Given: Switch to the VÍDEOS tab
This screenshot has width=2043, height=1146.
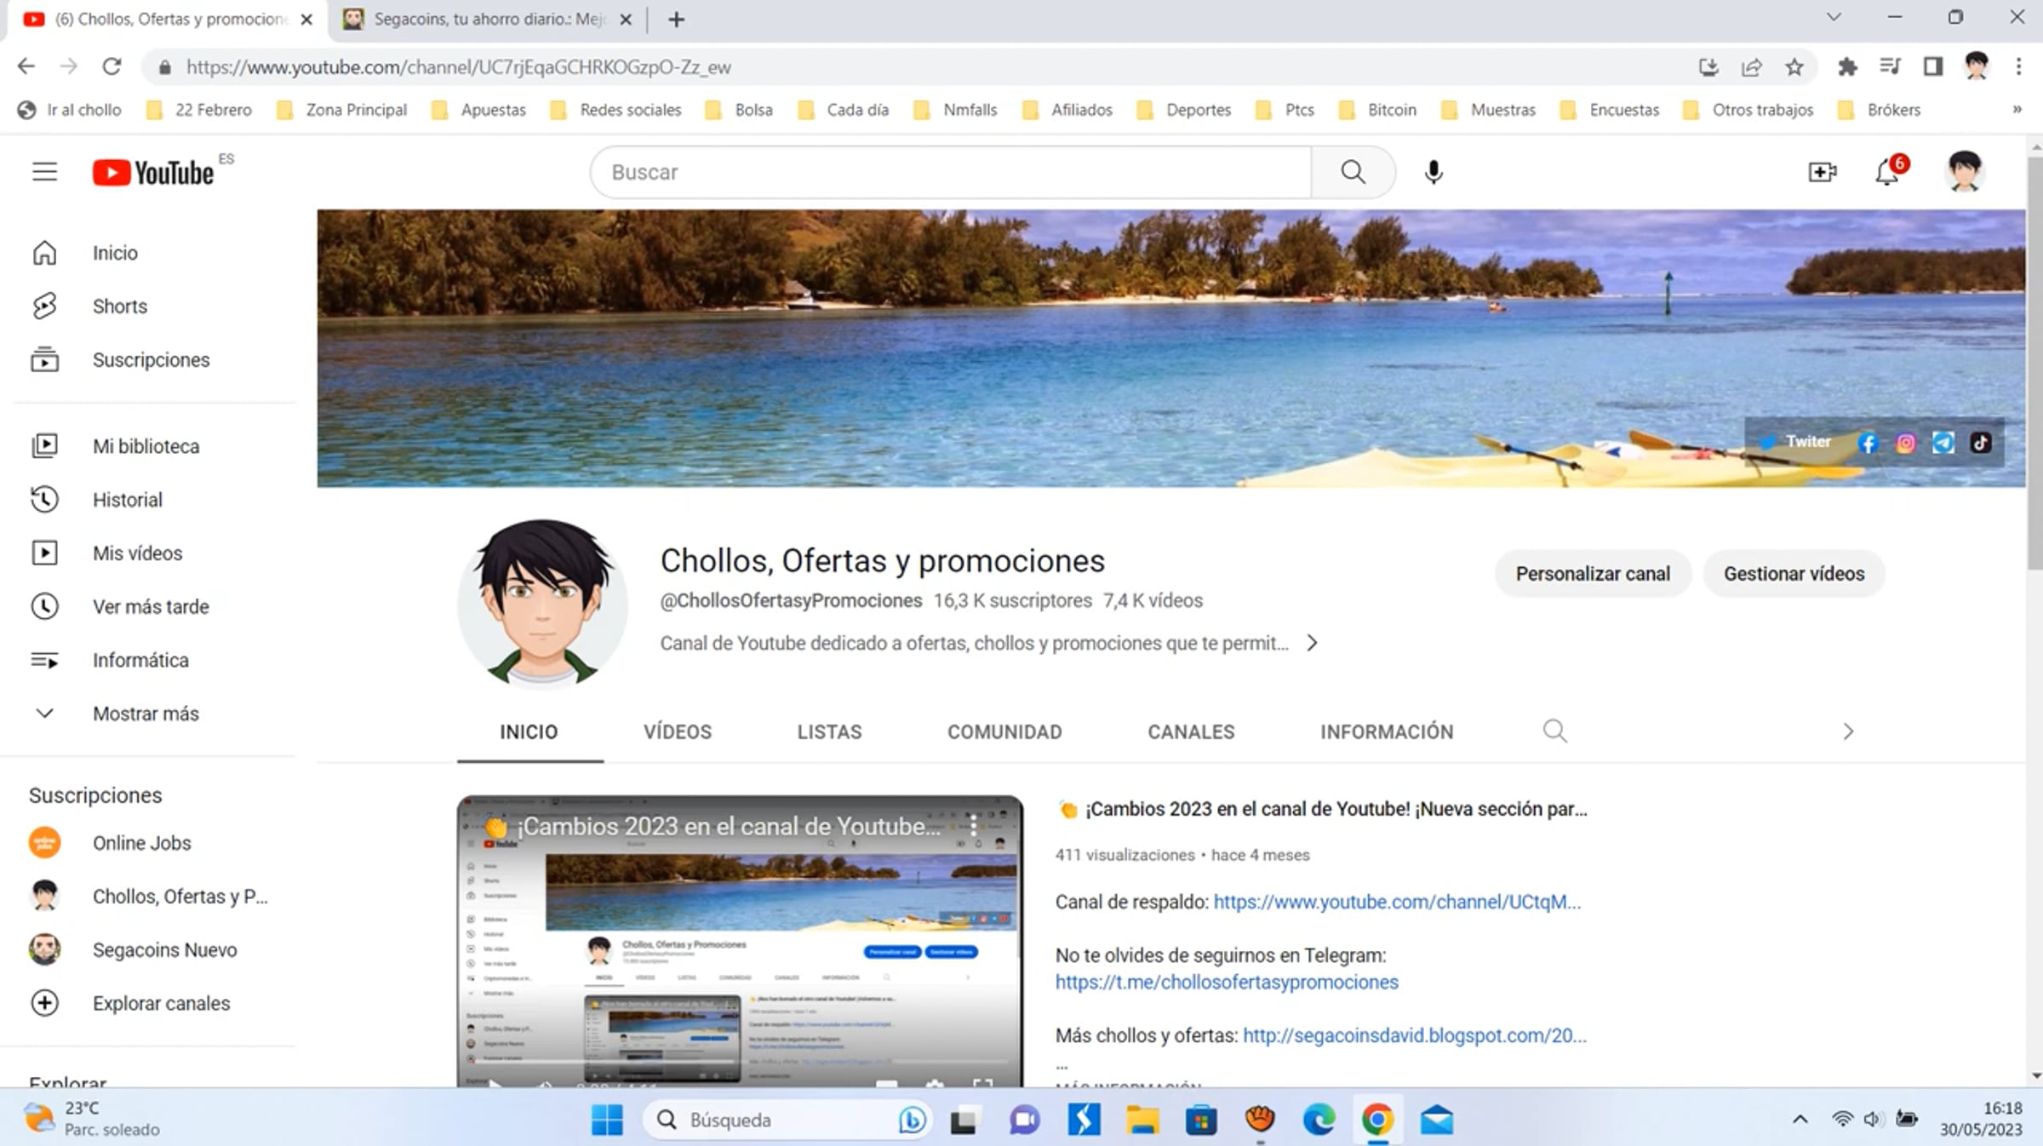Looking at the screenshot, I should click(x=677, y=731).
